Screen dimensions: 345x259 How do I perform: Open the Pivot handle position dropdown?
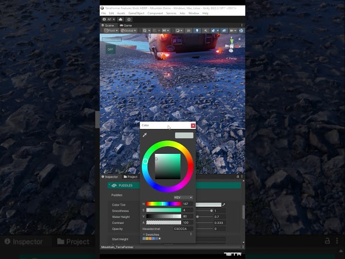(112, 31)
